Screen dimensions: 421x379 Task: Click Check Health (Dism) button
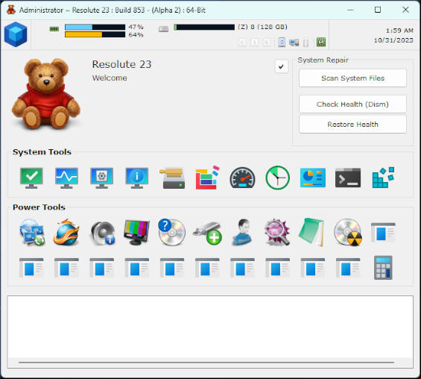(352, 104)
